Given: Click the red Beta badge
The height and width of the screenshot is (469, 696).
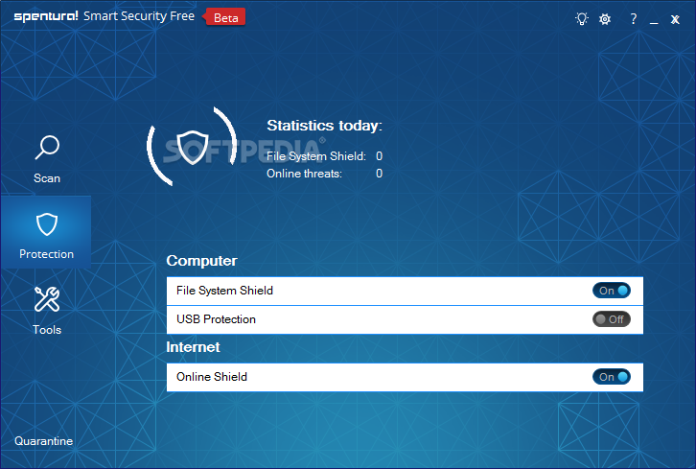Looking at the screenshot, I should coord(224,18).
